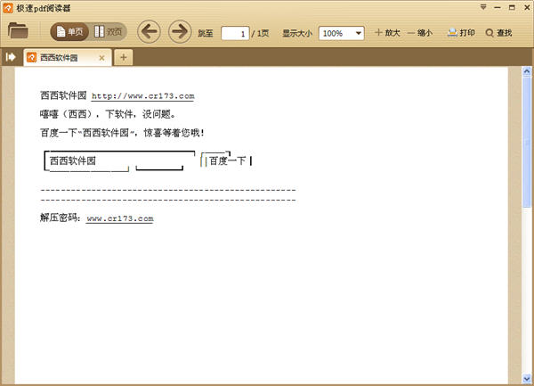This screenshot has height=386, width=534.
Task: Click the line 百度一下"西西软件园"，惊喜等着您哦!
Action: [x=122, y=133]
